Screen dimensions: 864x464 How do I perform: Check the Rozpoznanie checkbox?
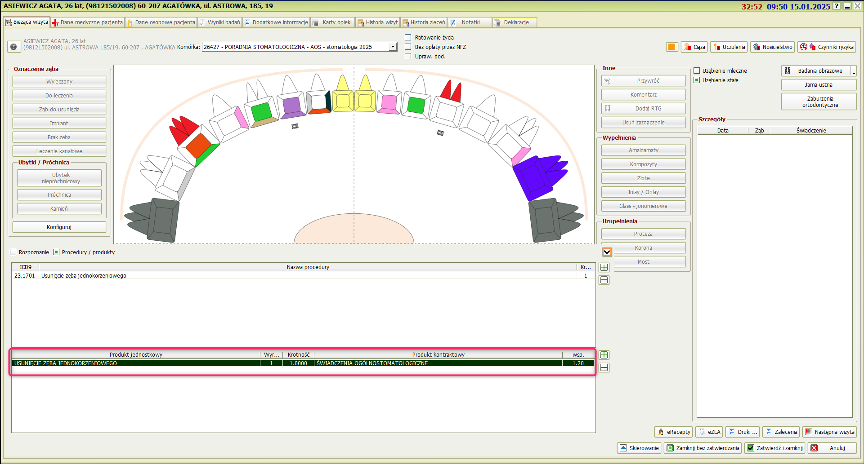pyautogui.click(x=13, y=252)
